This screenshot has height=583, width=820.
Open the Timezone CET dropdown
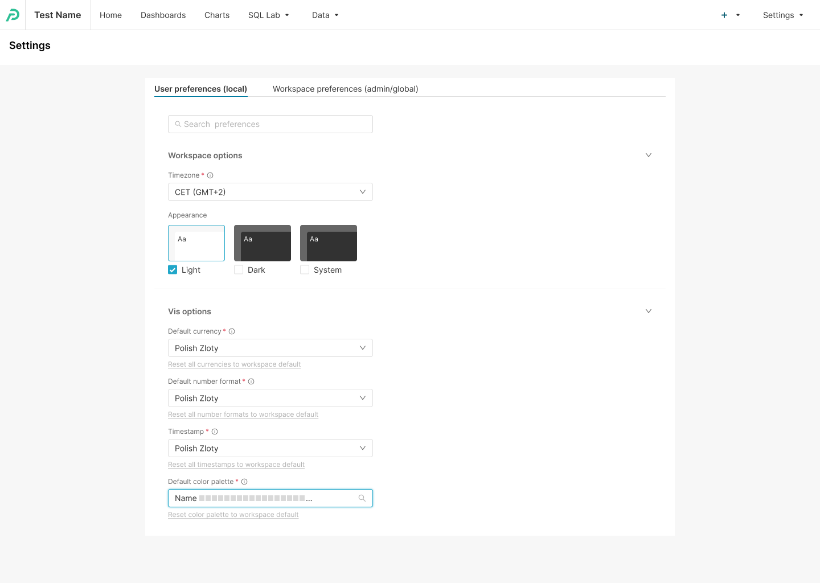coord(270,192)
